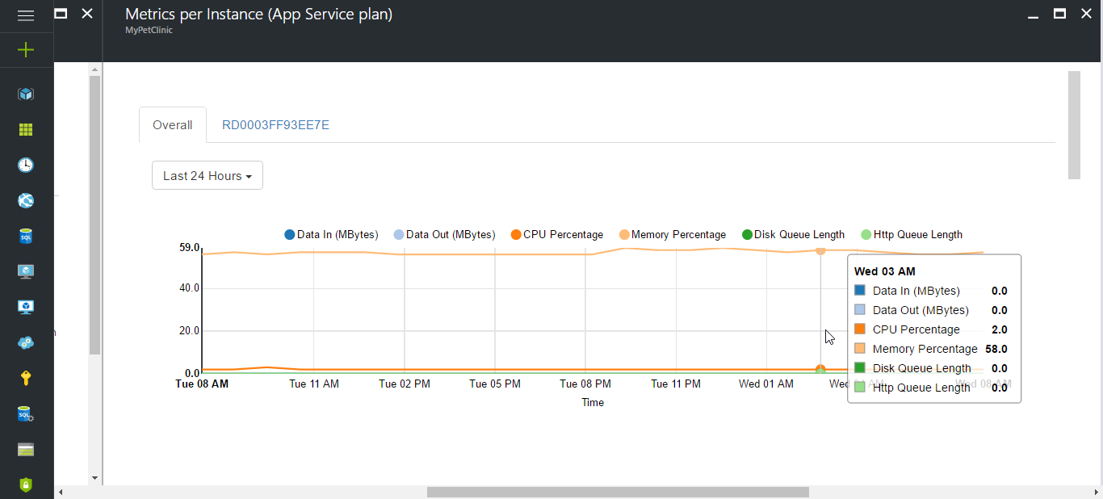
Task: Click 'Wed 03 AM' tooltip heading
Action: 885,271
